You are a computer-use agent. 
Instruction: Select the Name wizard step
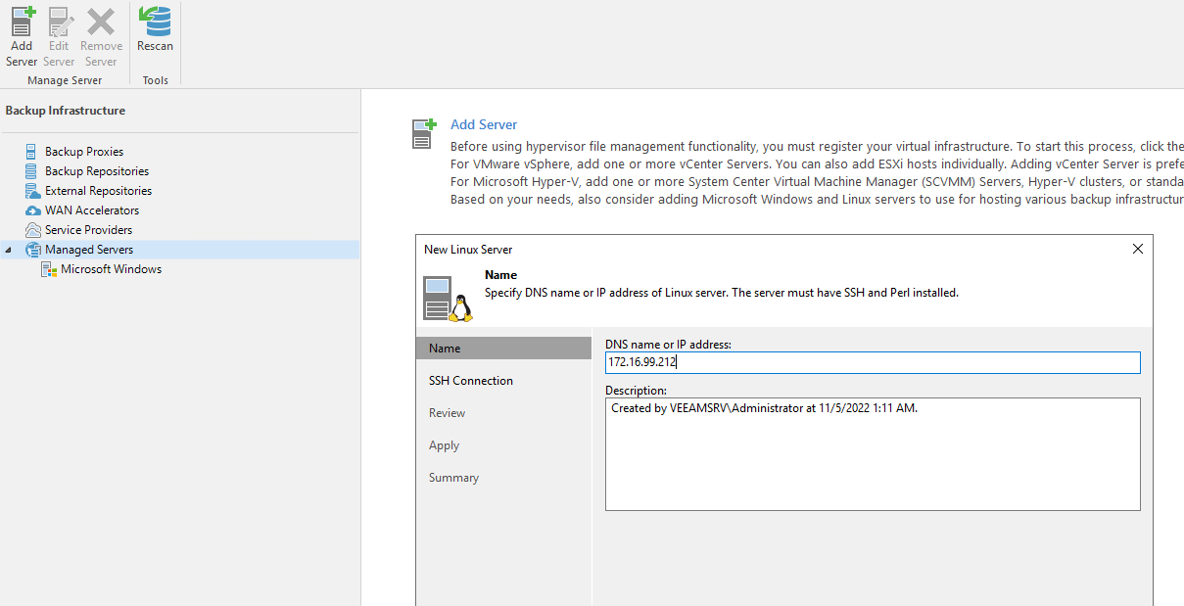click(445, 349)
